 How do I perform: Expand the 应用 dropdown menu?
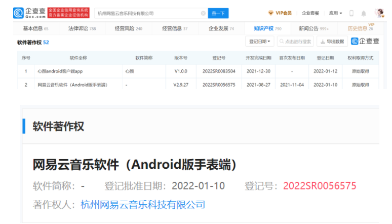tap(335, 13)
